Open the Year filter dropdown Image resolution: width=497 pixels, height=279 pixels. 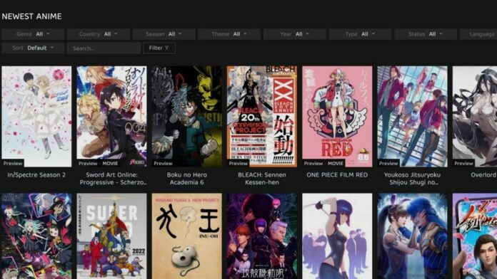294,34
